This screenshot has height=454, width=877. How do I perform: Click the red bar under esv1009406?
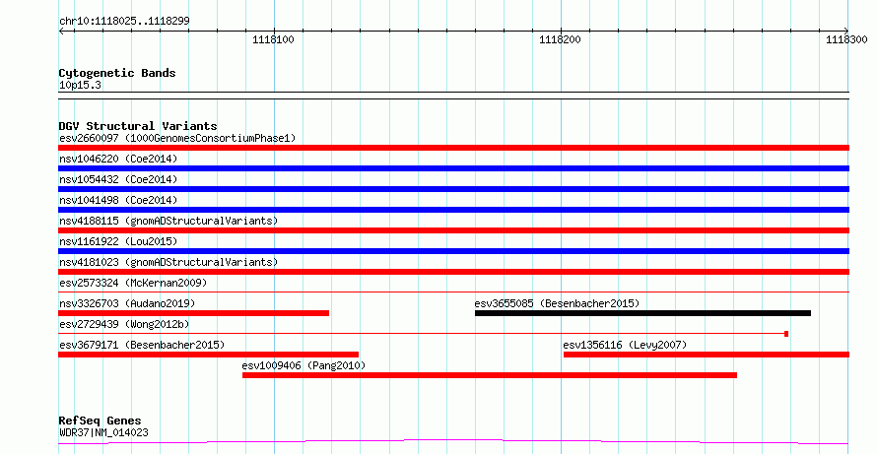pyautogui.click(x=490, y=375)
